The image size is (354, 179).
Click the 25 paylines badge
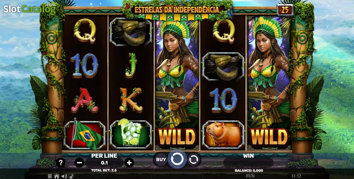point(285,10)
